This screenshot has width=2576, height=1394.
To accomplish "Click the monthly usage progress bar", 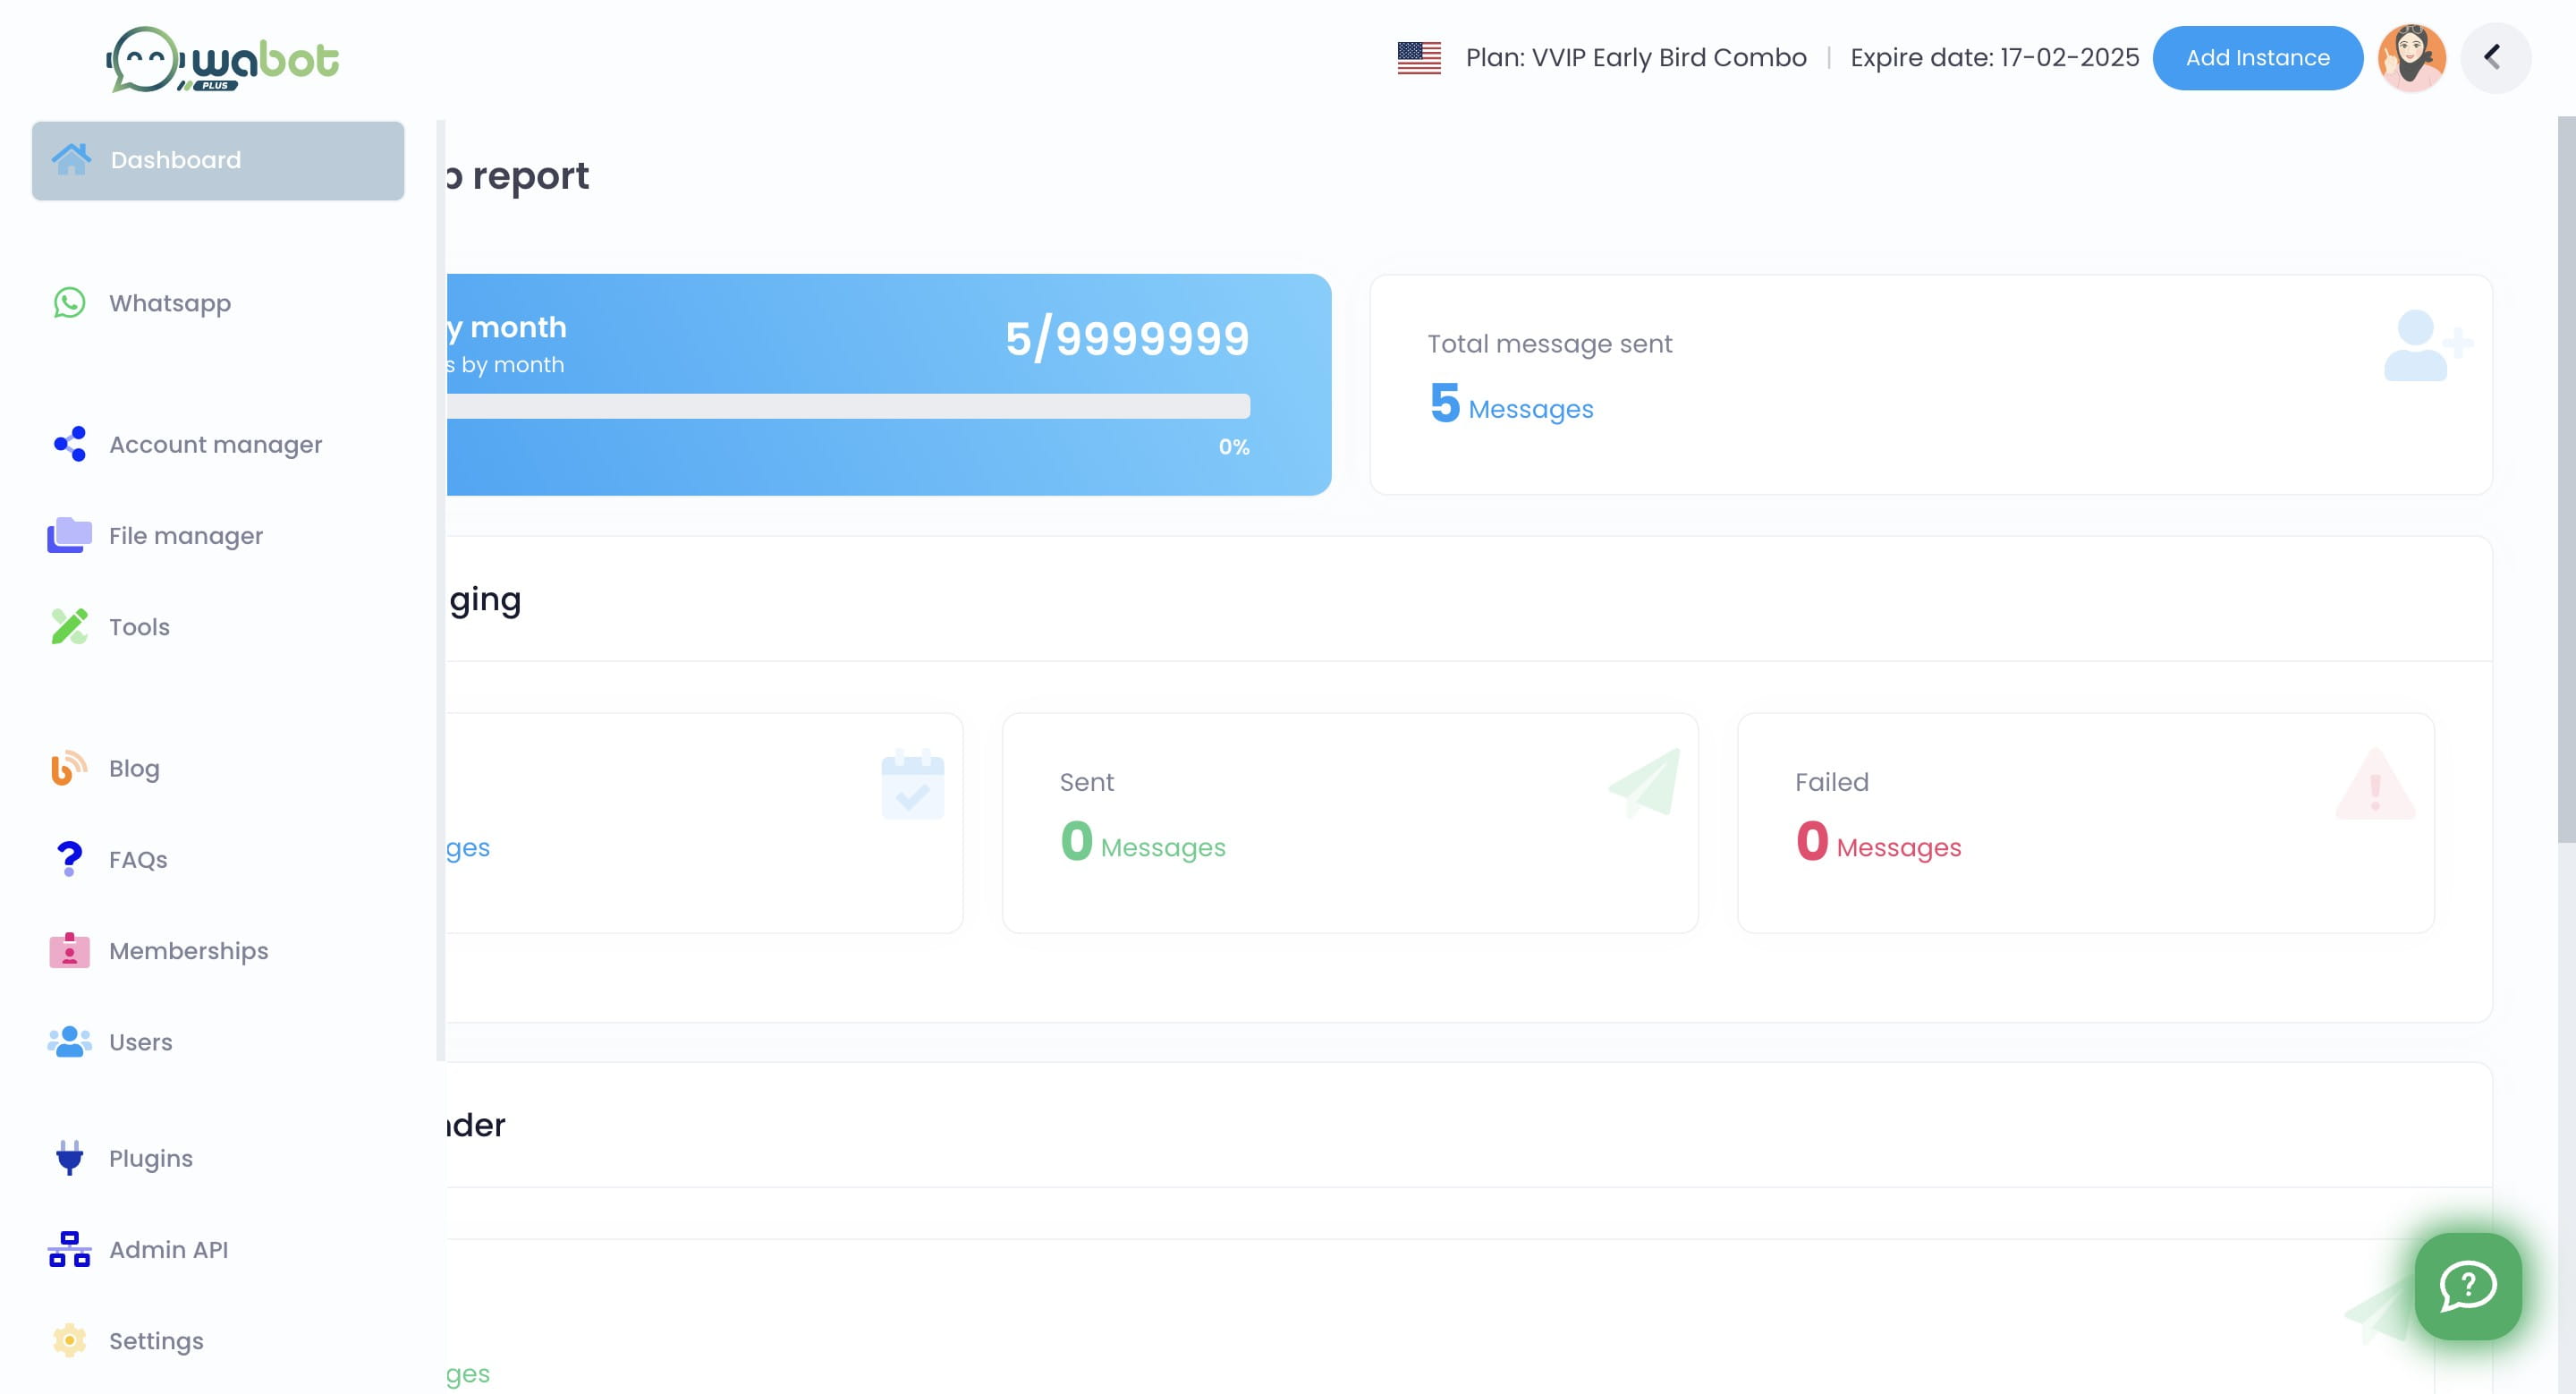I will click(848, 406).
